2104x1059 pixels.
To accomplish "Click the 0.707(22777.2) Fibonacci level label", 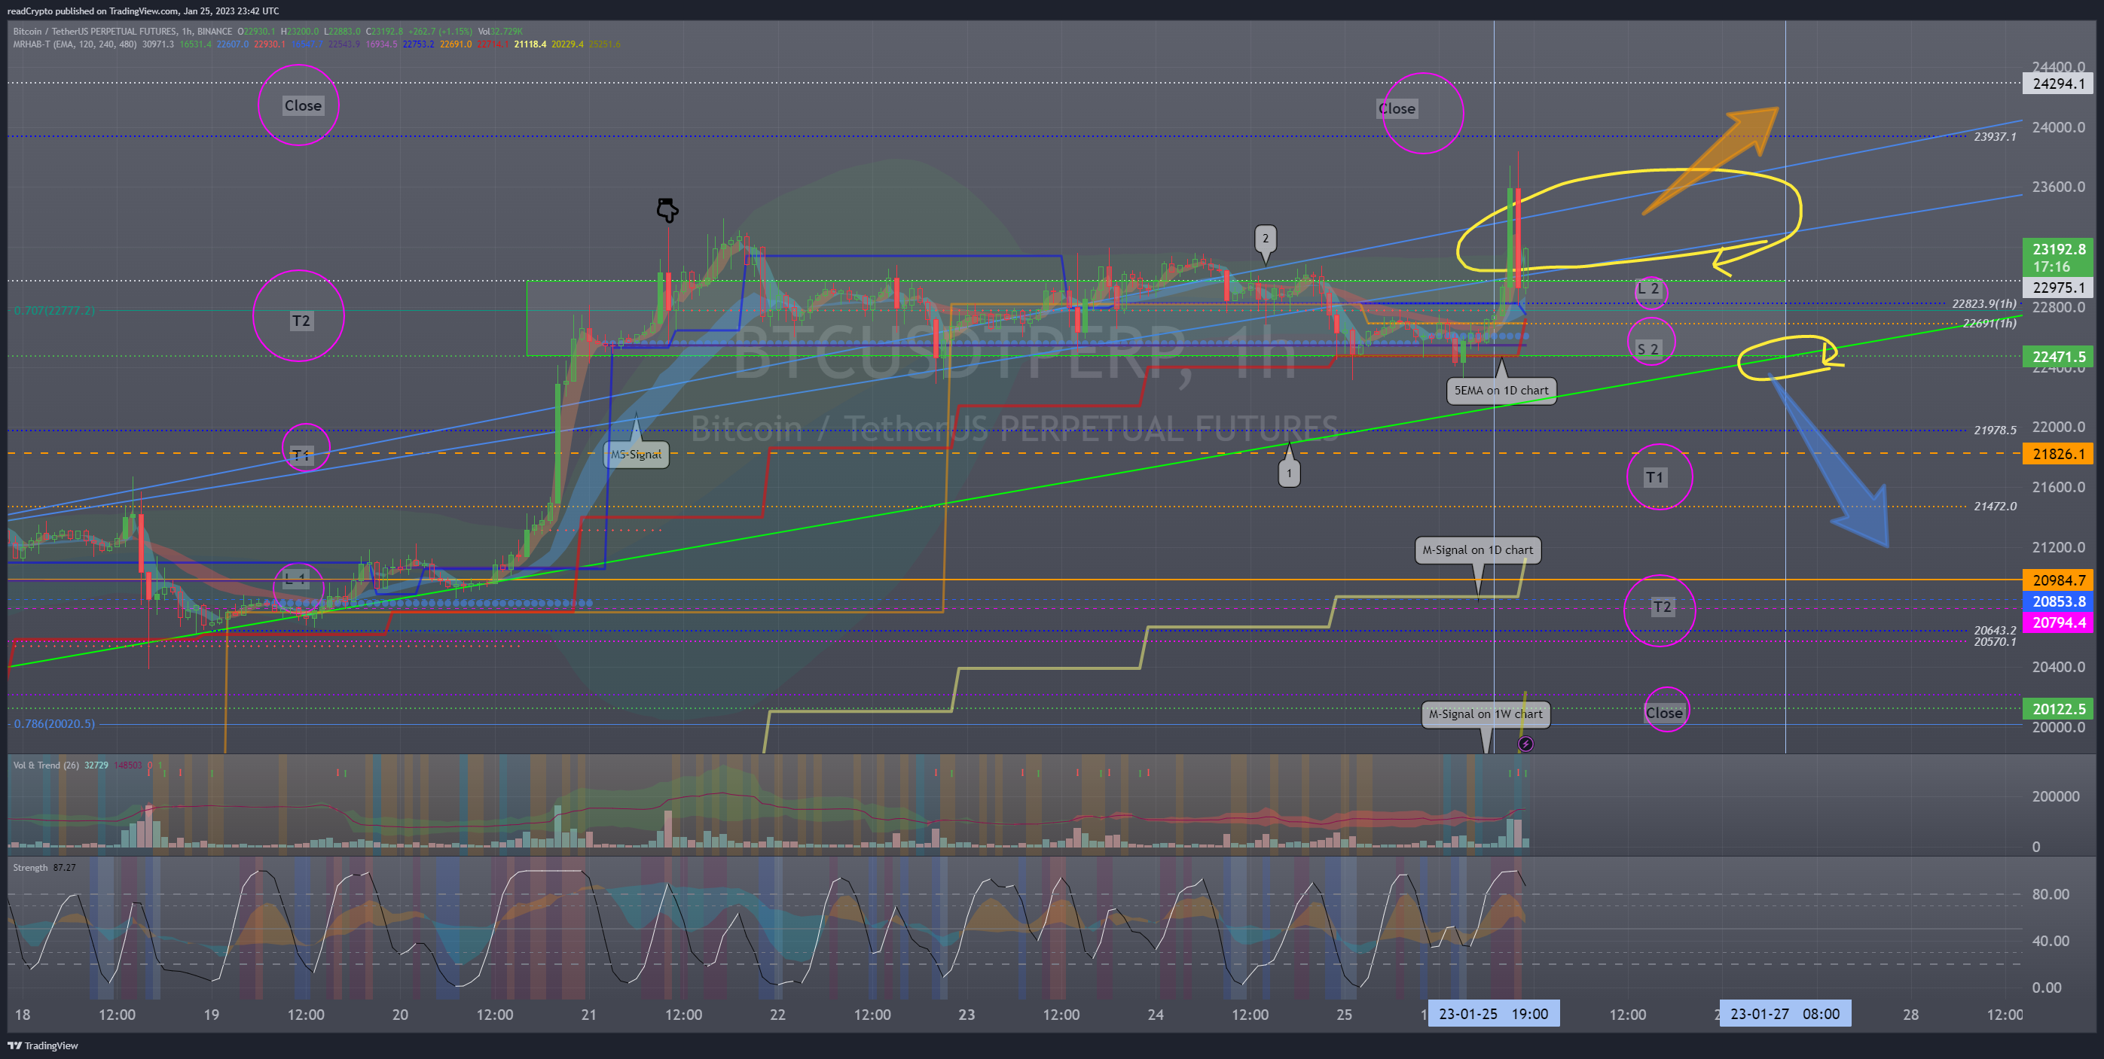I will [x=54, y=311].
